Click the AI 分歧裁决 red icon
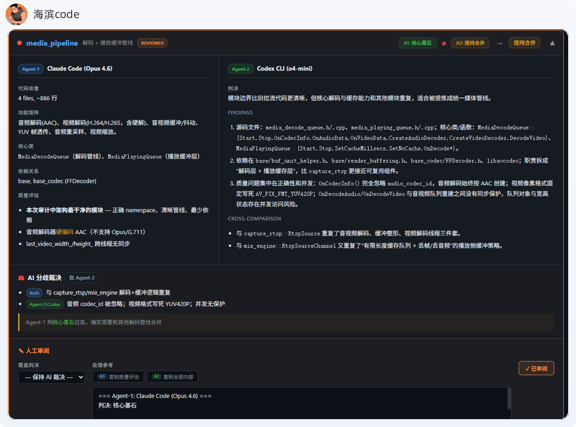576x427 pixels. (x=21, y=278)
